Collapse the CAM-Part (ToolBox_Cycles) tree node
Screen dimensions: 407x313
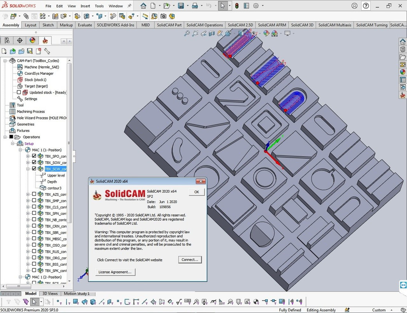coord(5,61)
